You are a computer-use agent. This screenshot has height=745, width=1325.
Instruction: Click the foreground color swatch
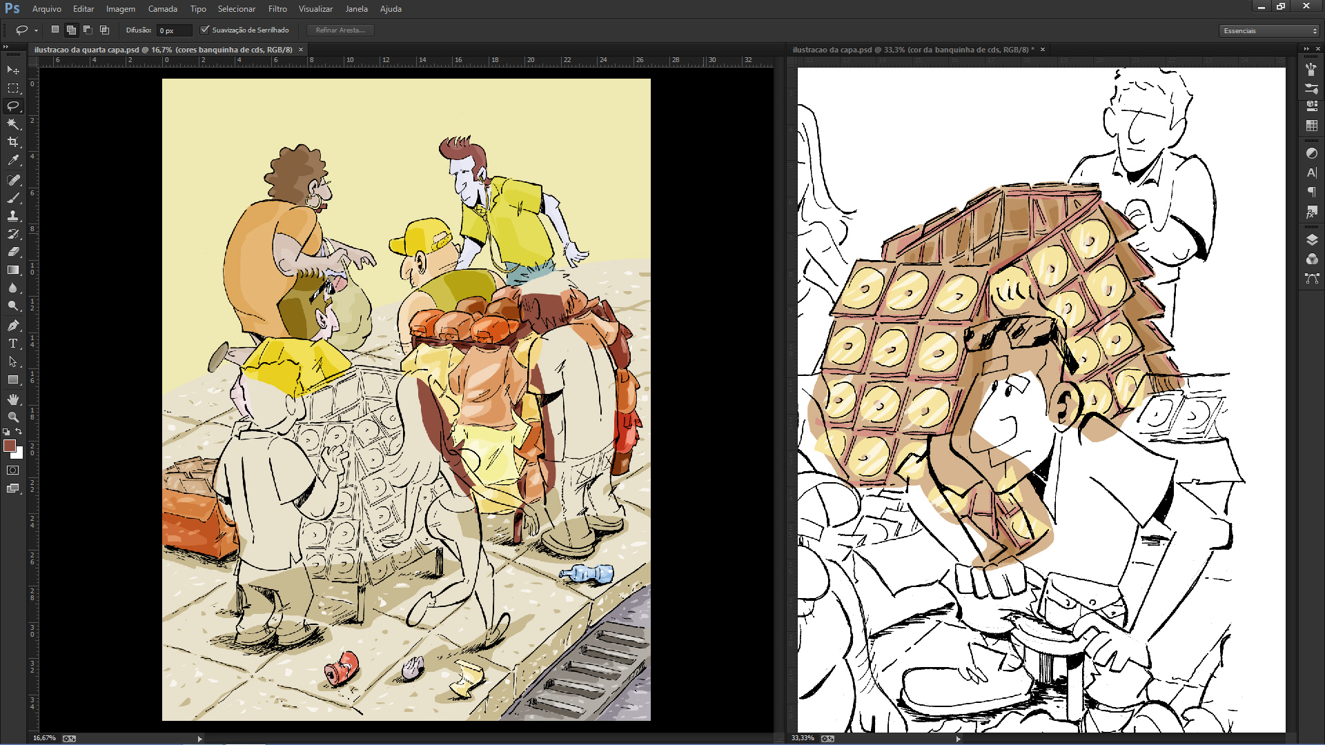[x=10, y=446]
